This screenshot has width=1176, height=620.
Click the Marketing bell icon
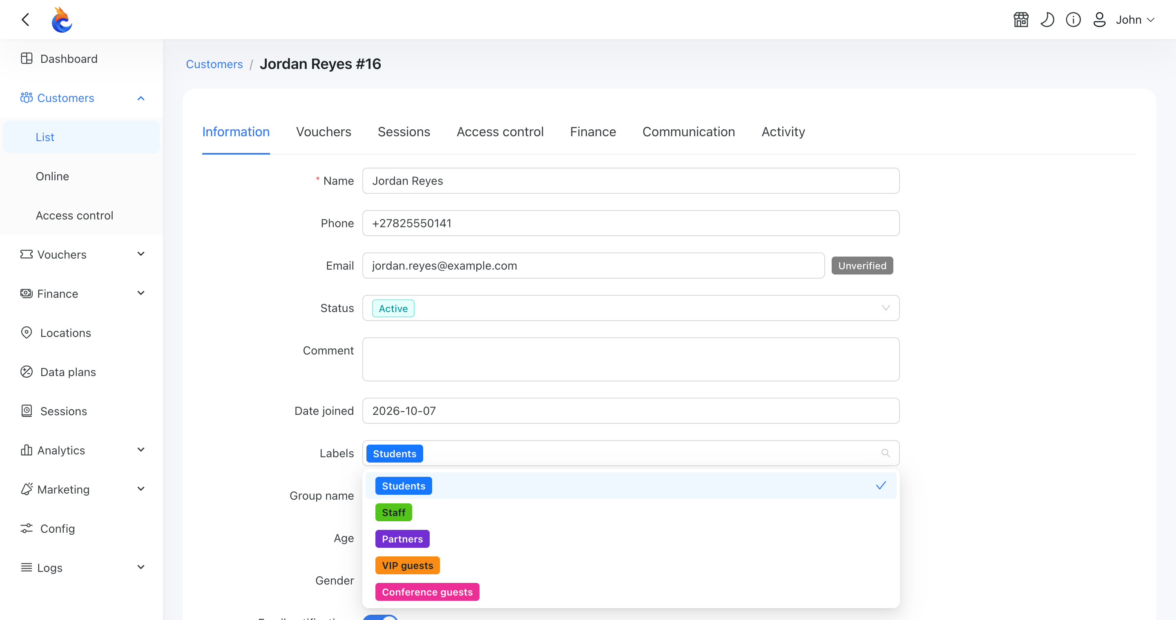27,489
